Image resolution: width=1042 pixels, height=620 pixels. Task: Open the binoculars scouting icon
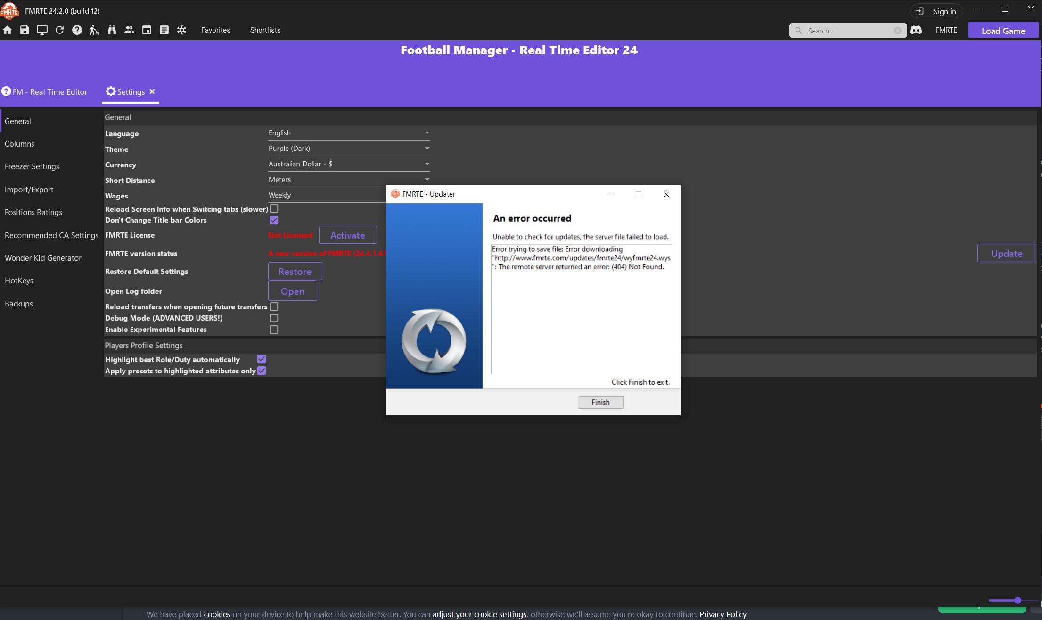112,30
